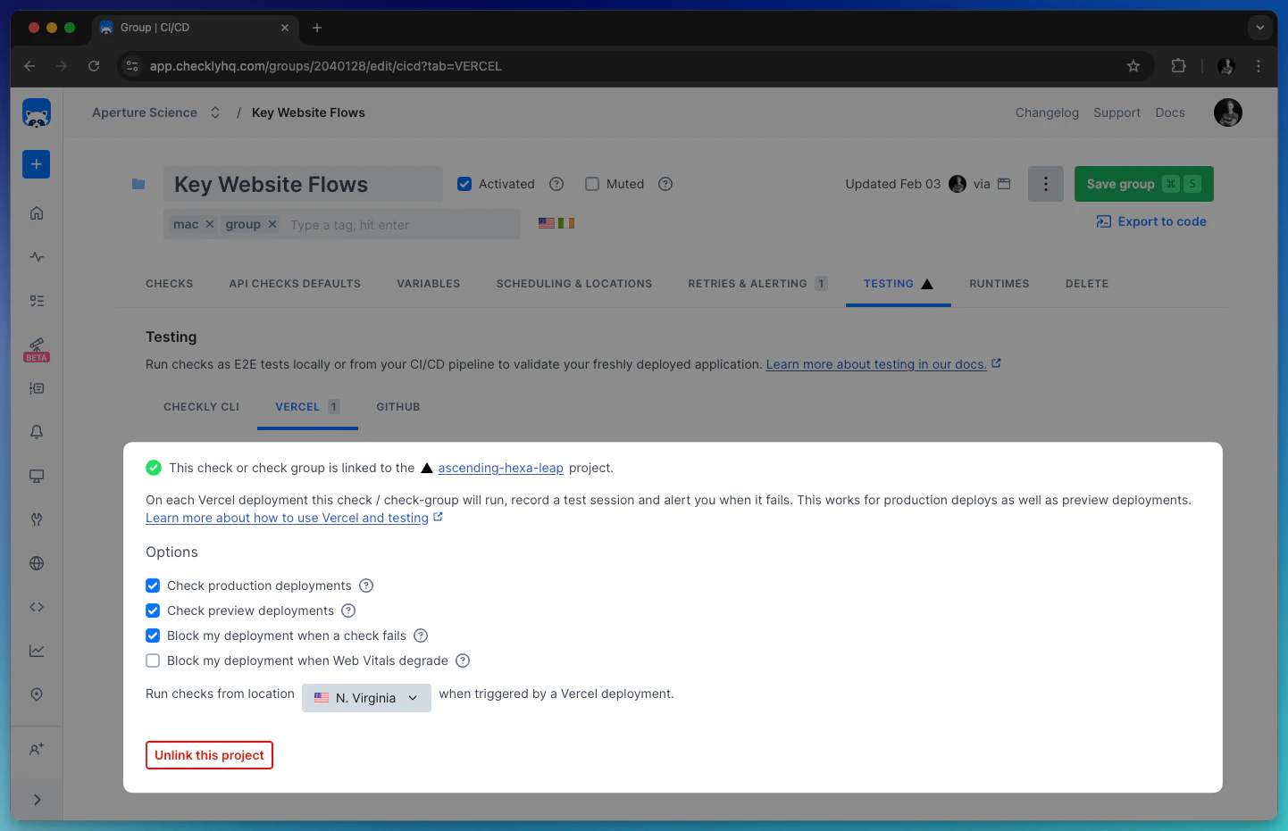Open the ascending-hexa-leap project link
1288x831 pixels.
pos(500,467)
